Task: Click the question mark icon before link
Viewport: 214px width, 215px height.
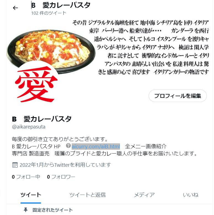Action: [68, 146]
